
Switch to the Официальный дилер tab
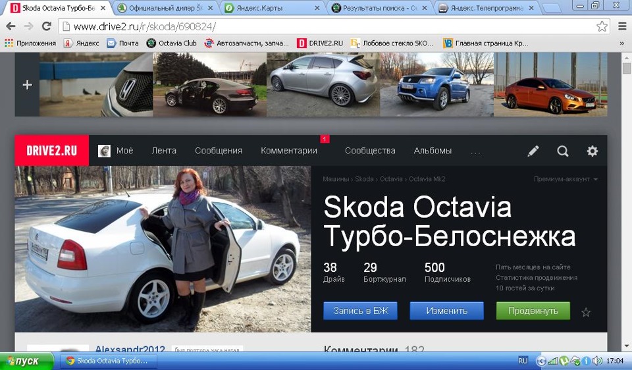(x=165, y=8)
